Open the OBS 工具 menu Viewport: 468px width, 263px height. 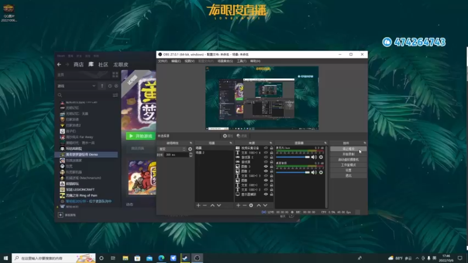click(x=242, y=61)
